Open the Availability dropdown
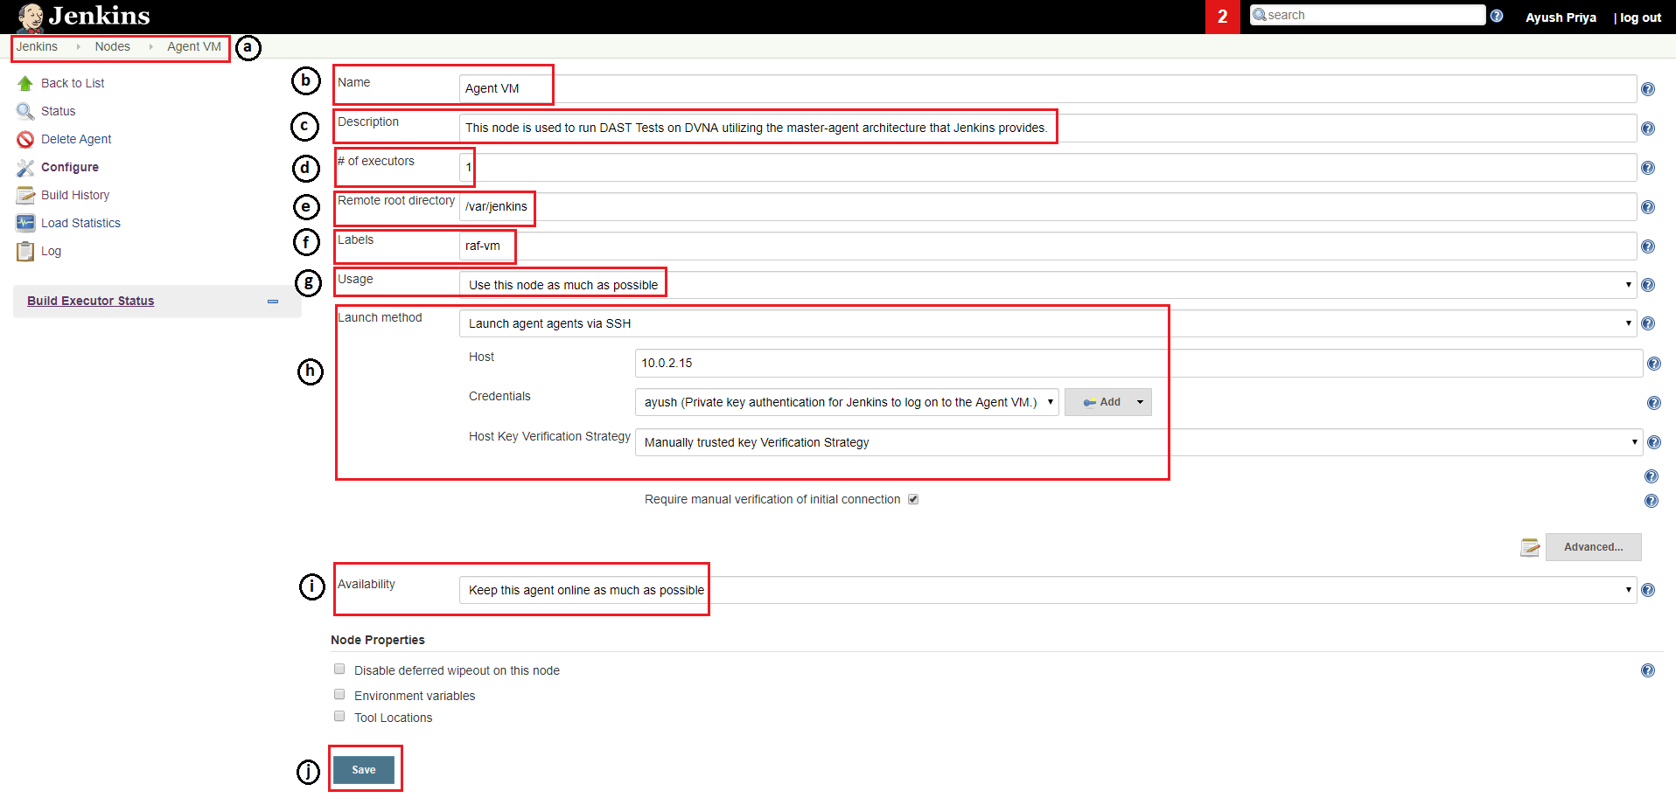This screenshot has height=798, width=1676. (1048, 590)
